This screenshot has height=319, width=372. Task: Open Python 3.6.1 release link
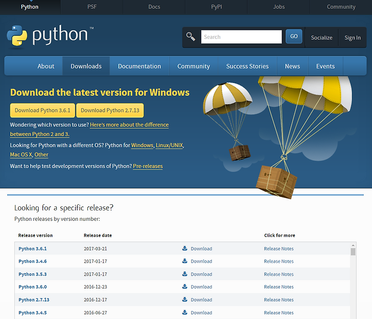coord(33,249)
